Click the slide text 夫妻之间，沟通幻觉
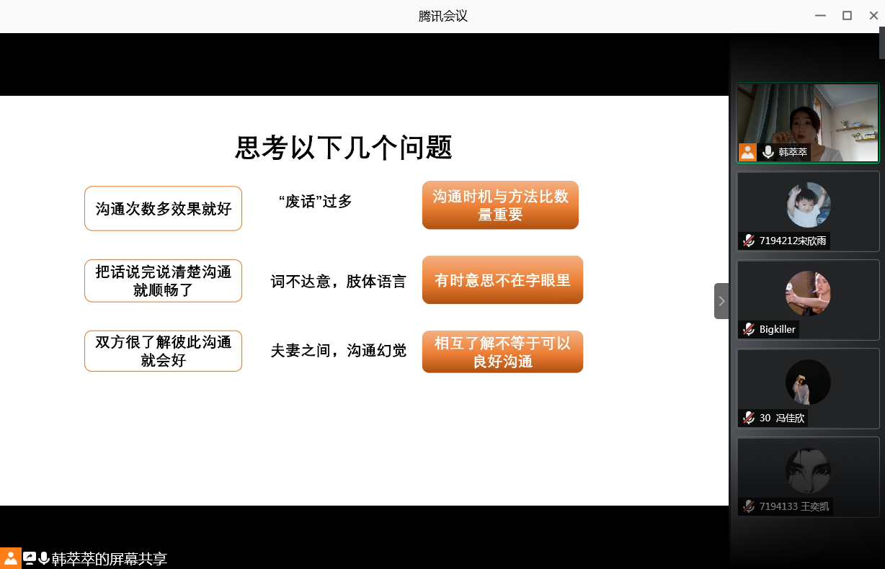 [x=339, y=351]
